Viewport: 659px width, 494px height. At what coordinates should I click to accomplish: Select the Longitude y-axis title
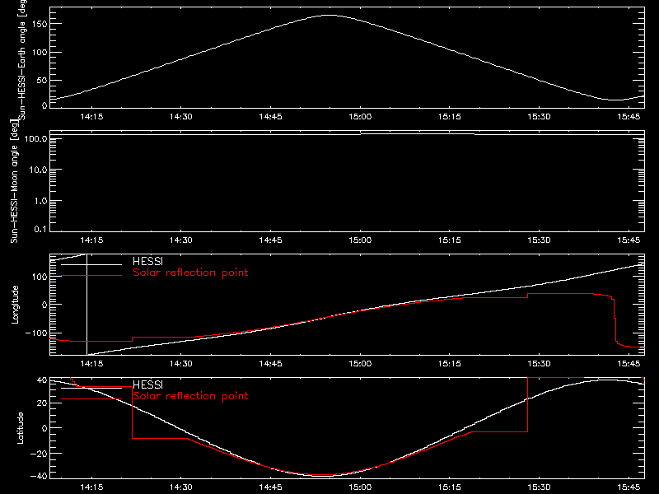pyautogui.click(x=15, y=305)
